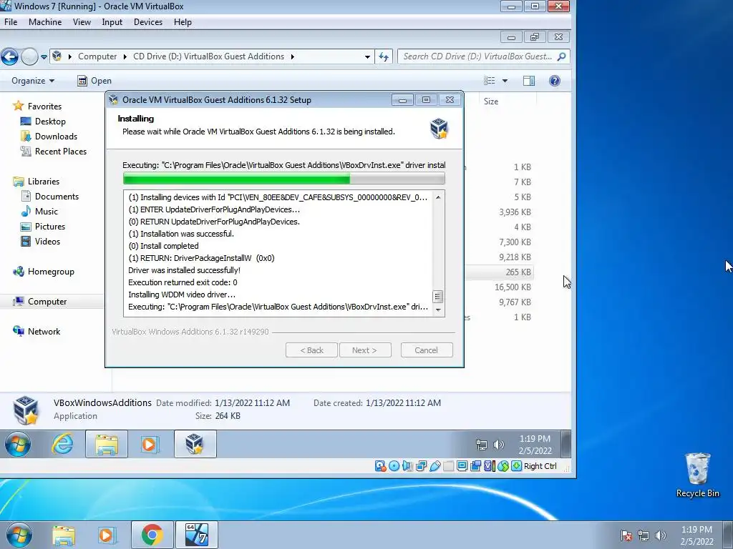Expand the Organize dropdown menu
733x549 pixels.
click(x=33, y=81)
